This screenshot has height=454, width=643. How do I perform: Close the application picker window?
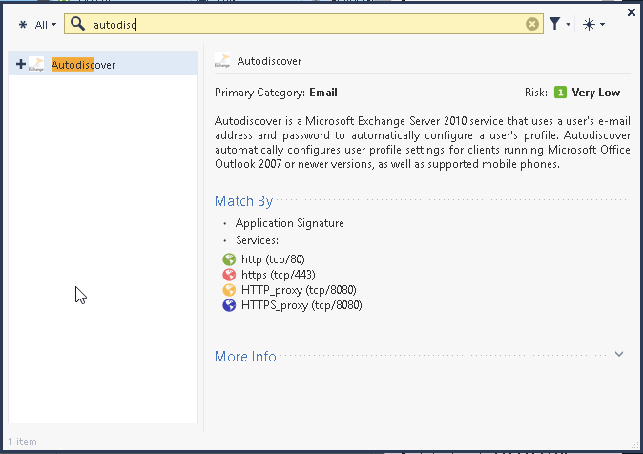point(632,12)
